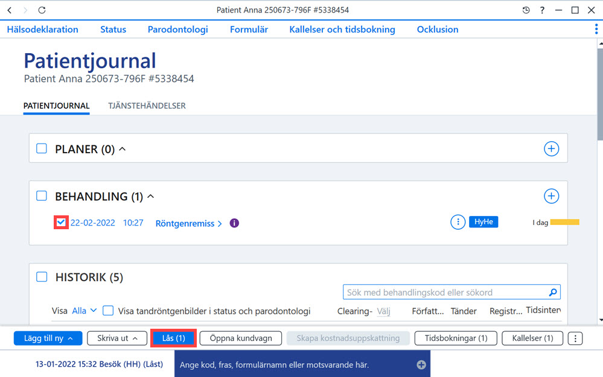Screen dimensions: 603x377
Task: Open help via the question mark icon
Action: [542, 10]
